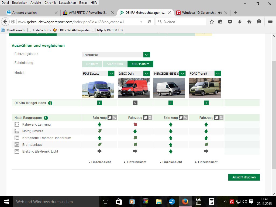
Task: Open the Lesezeichen menu
Action: pyautogui.click(x=67, y=3)
